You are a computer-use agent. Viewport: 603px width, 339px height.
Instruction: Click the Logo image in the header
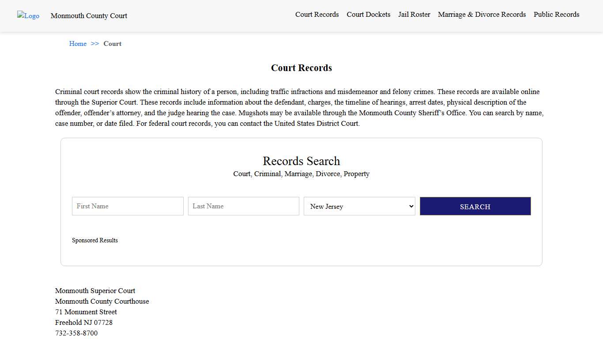tap(28, 15)
